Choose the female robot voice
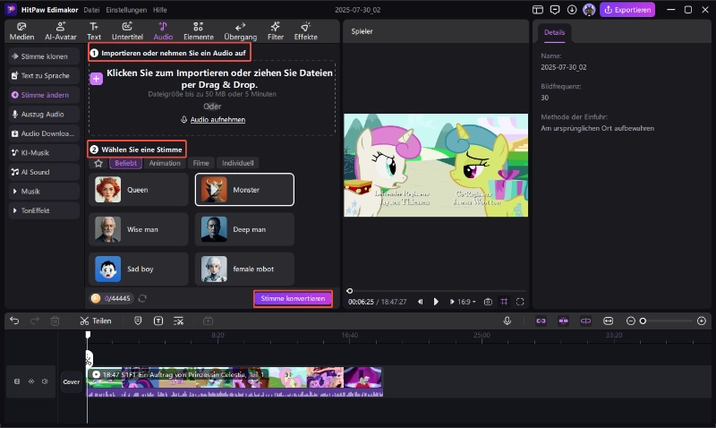The width and height of the screenshot is (716, 428). (244, 269)
